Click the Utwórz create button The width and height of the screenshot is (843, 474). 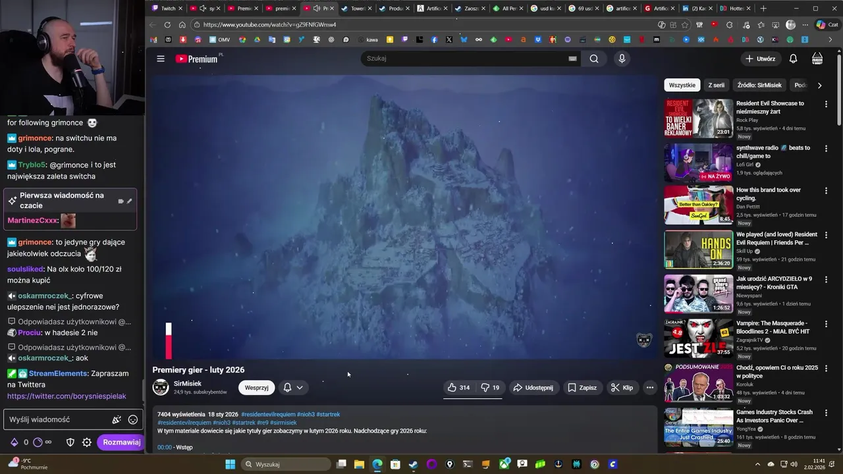pos(759,59)
